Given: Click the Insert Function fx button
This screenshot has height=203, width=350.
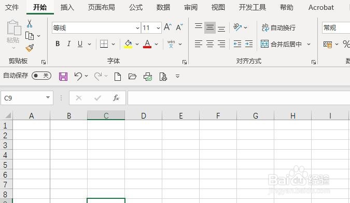Looking at the screenshot, I should coord(116,98).
